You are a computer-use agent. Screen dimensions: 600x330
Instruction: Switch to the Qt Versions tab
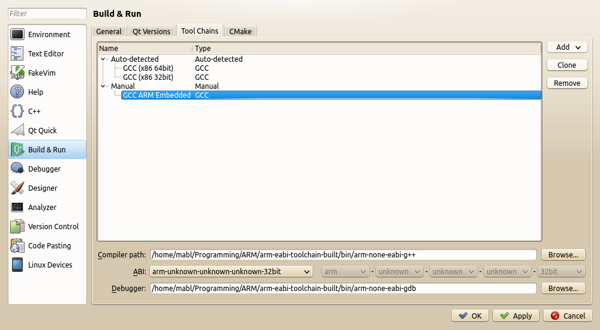(x=151, y=31)
